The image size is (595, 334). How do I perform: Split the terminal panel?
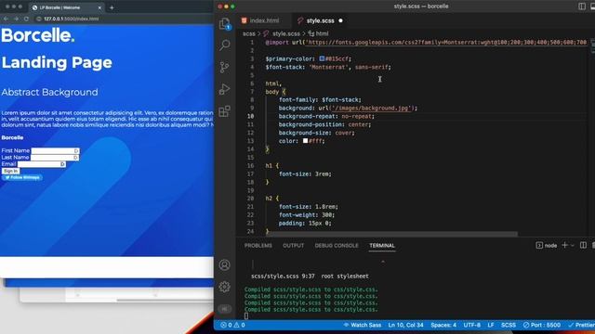[583, 245]
